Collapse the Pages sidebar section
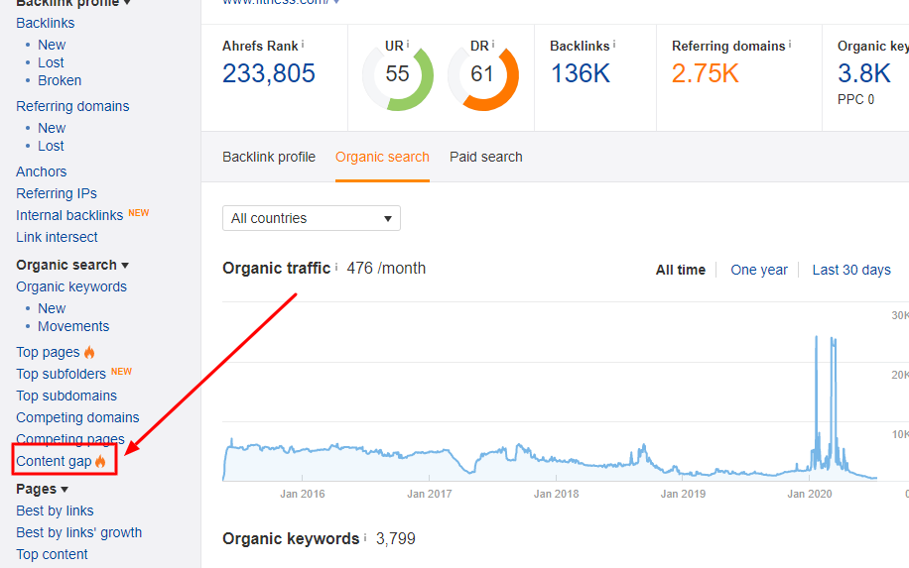The height and width of the screenshot is (568, 909). click(43, 490)
